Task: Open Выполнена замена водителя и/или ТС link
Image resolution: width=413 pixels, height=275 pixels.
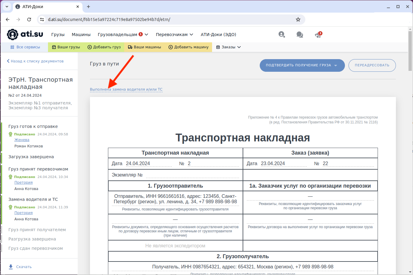Action: 126,89
